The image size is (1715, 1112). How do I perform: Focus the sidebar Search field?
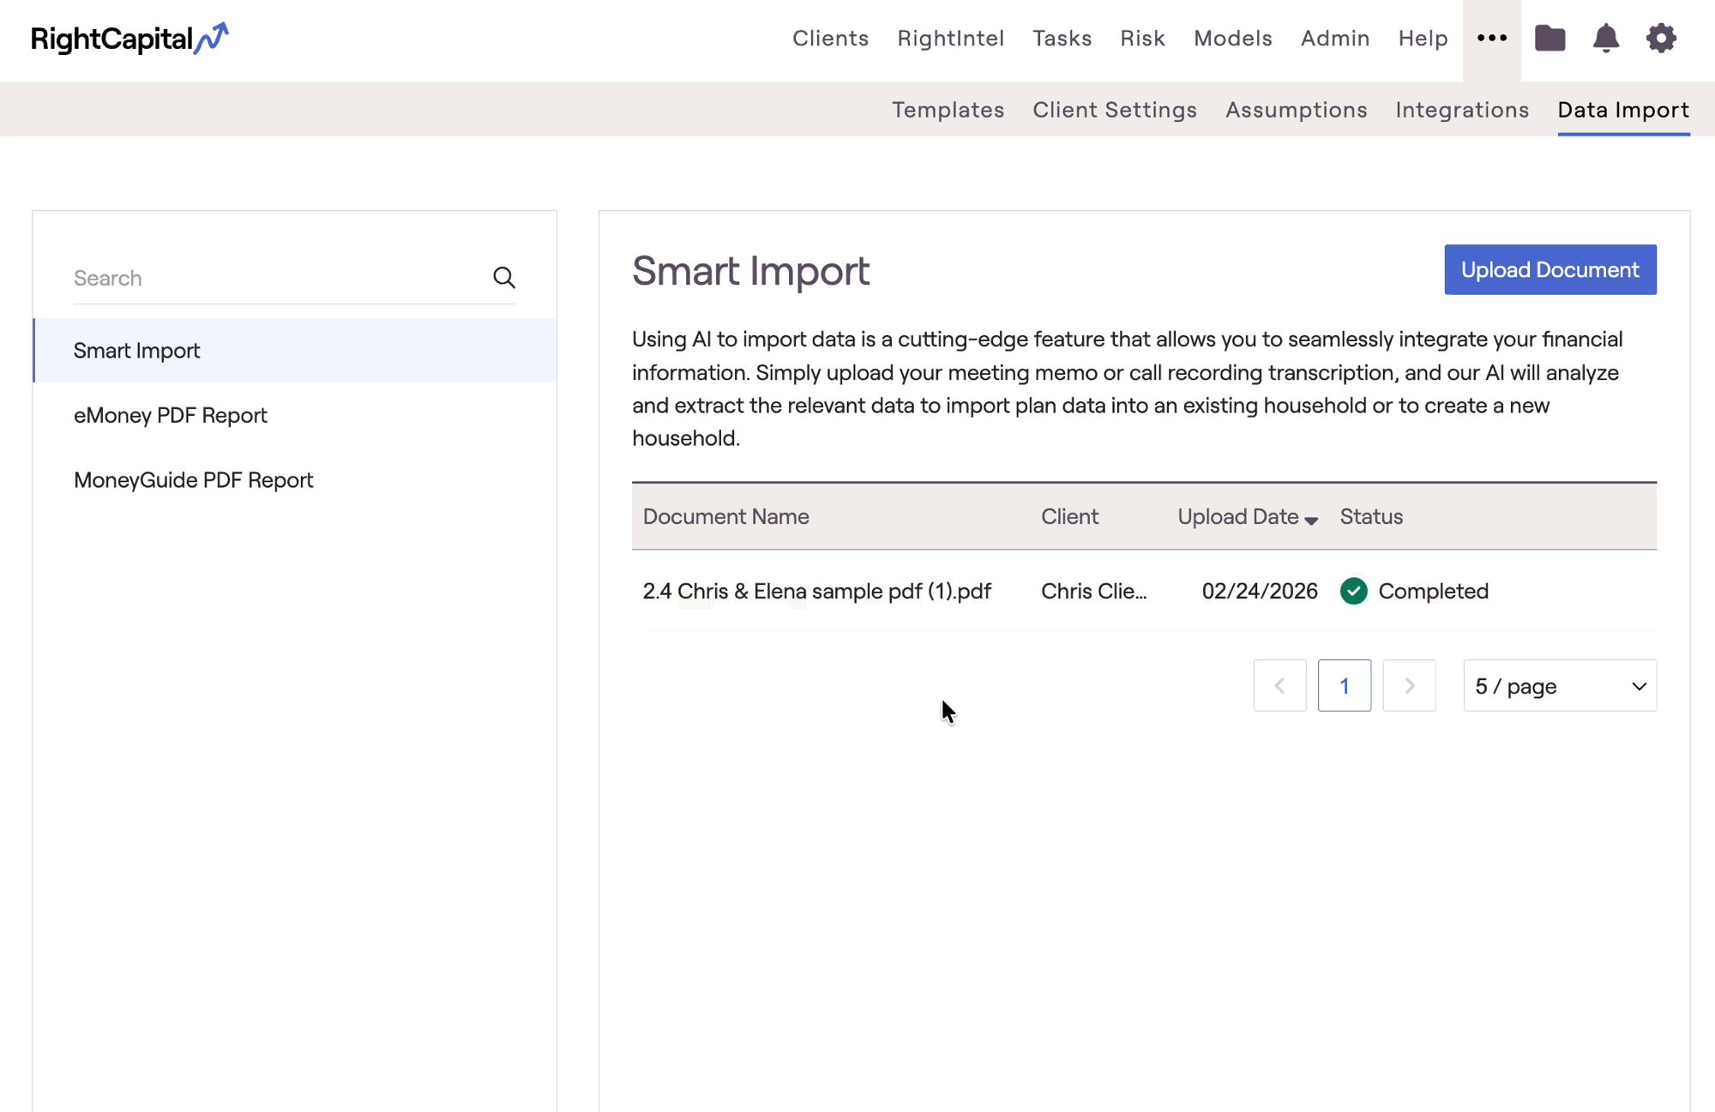pos(274,278)
